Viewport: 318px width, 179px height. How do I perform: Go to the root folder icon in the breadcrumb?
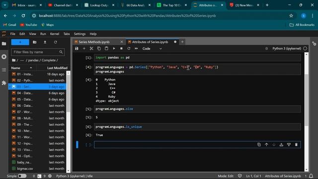13,60
